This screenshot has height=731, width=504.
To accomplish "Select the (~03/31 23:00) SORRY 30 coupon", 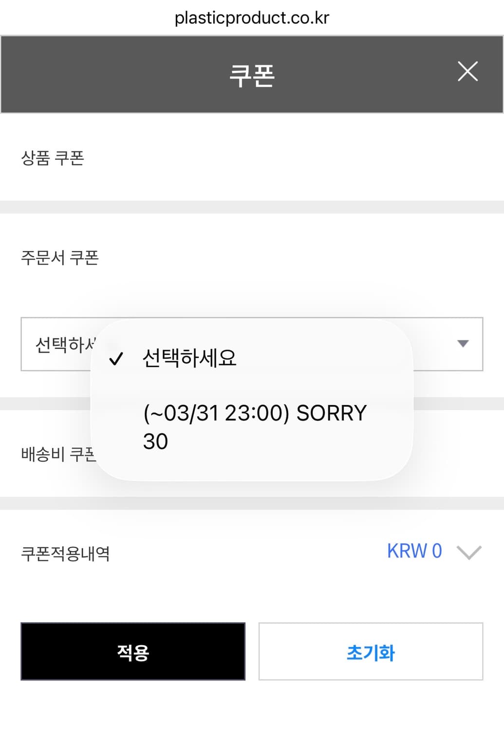I will 255,426.
